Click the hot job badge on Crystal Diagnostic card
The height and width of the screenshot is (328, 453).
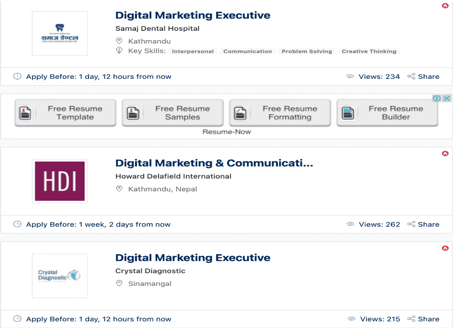coord(445,248)
